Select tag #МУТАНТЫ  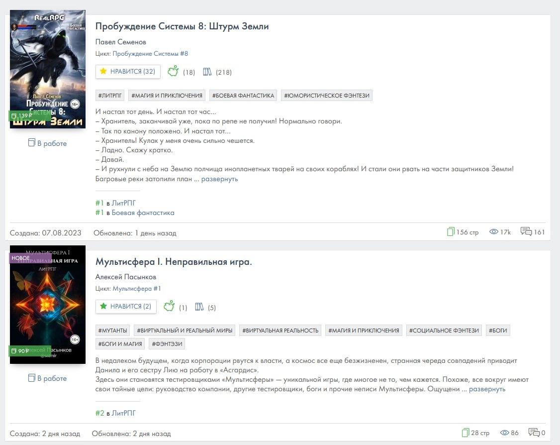(x=112, y=330)
